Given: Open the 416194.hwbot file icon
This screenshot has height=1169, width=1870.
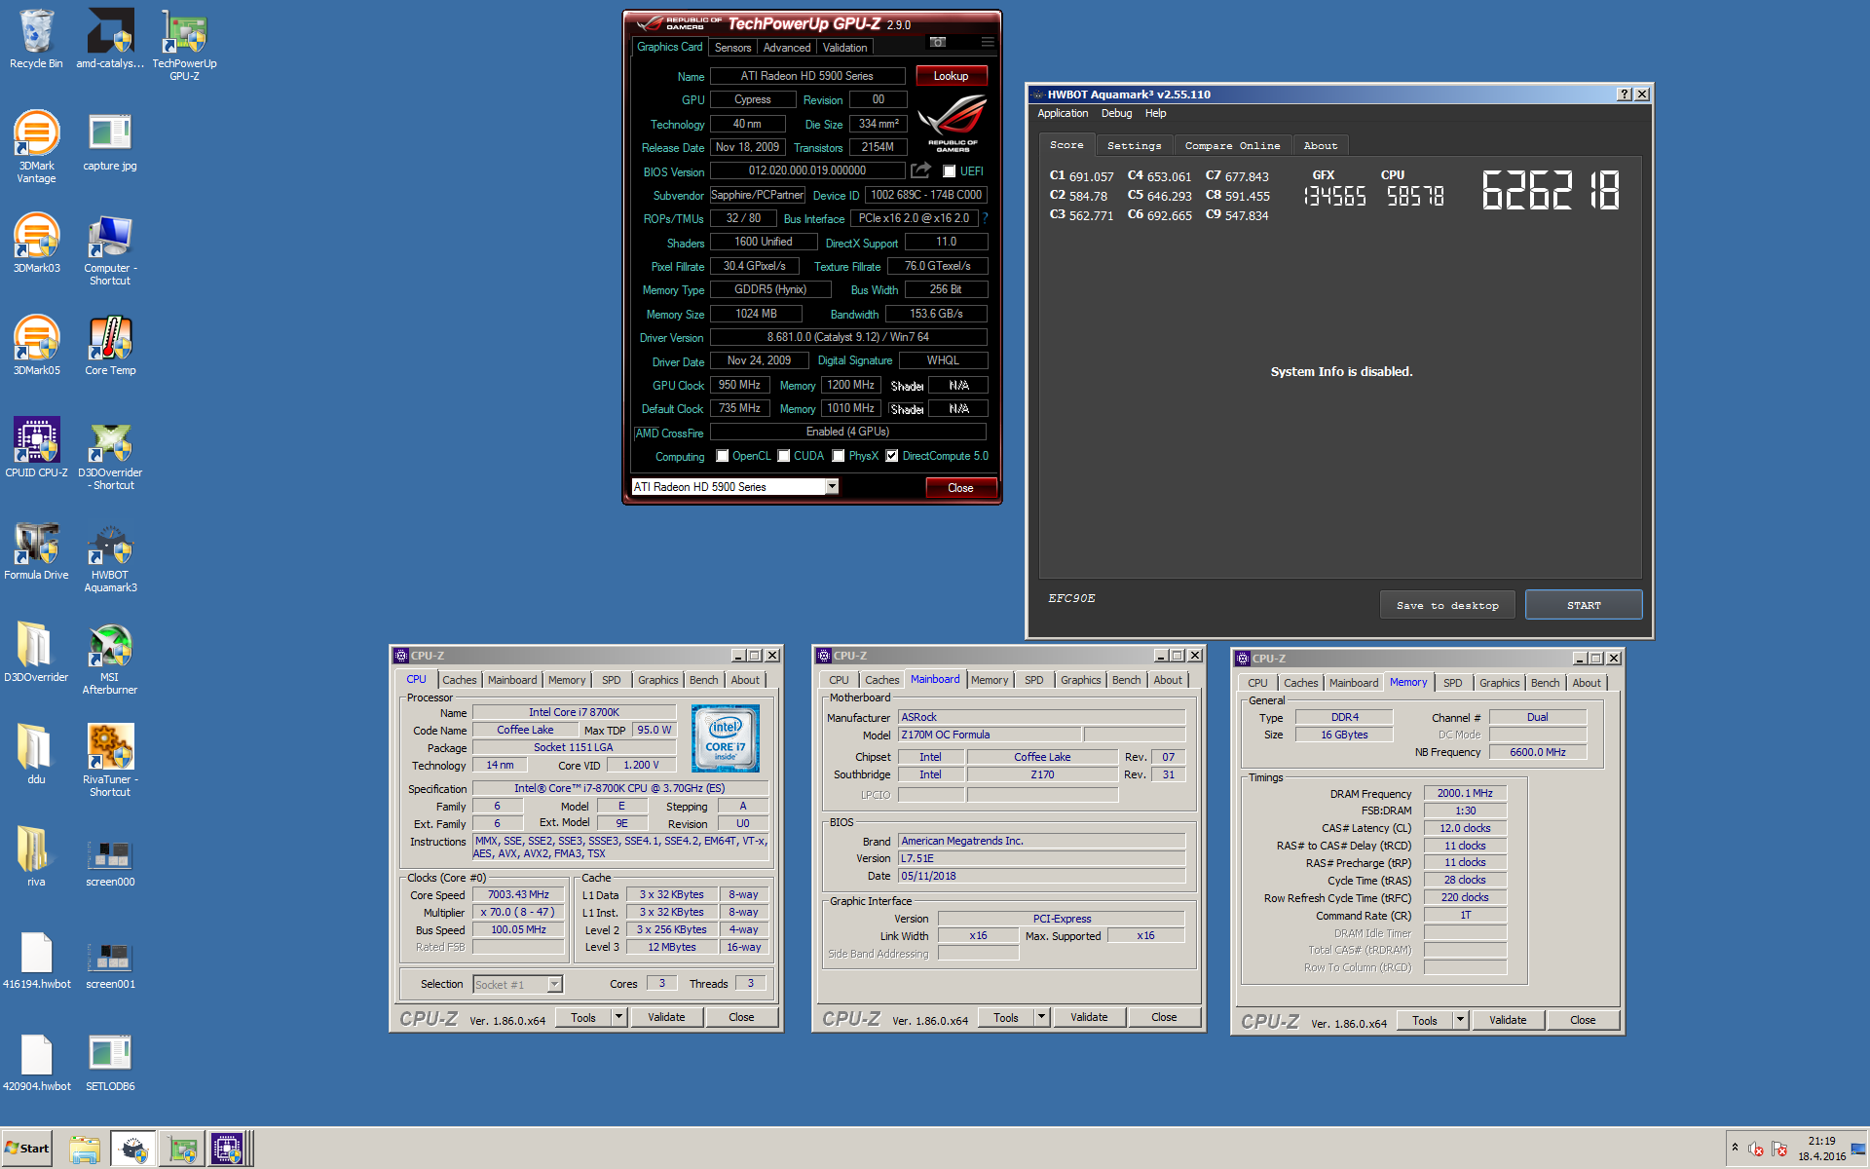Looking at the screenshot, I should (x=36, y=960).
